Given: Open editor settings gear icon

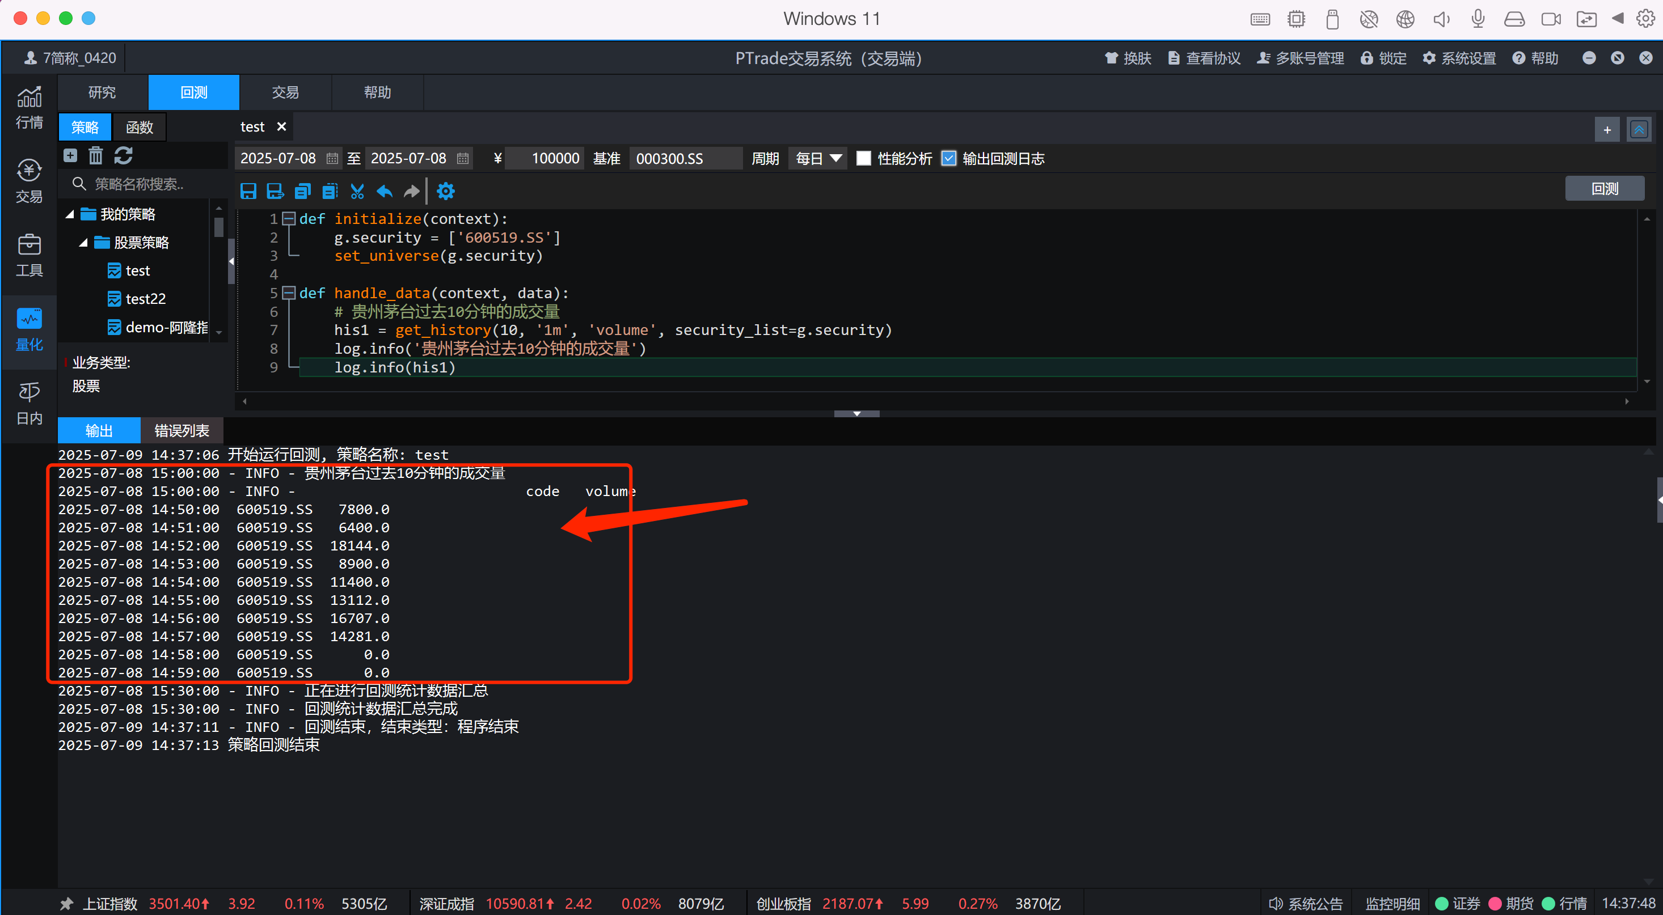Looking at the screenshot, I should pos(445,191).
